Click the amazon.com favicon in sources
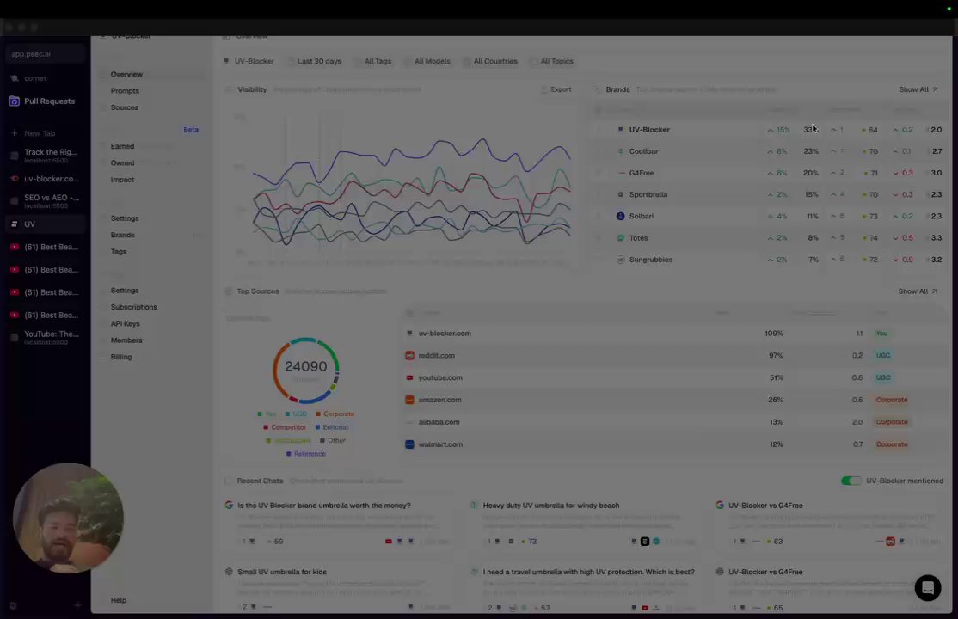Screen dimensions: 958x619 click(x=409, y=400)
